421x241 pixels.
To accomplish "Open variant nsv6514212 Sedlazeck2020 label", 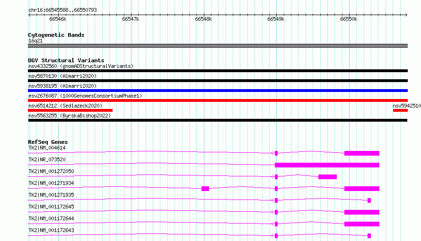I will 65,106.
